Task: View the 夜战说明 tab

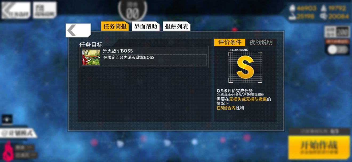Action: 261,42
